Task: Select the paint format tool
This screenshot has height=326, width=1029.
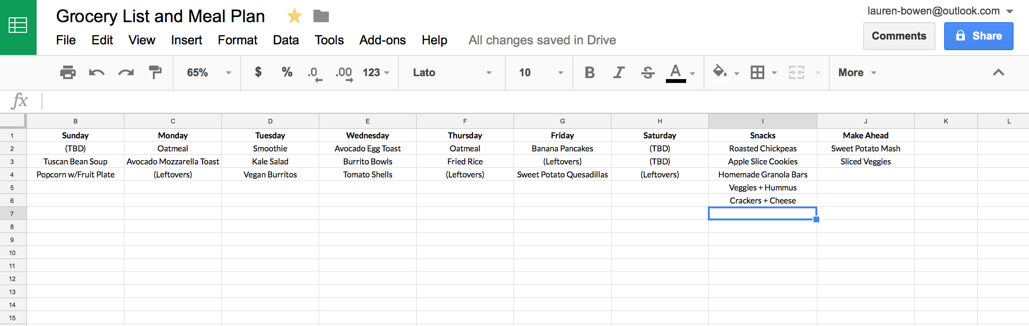Action: [x=155, y=72]
